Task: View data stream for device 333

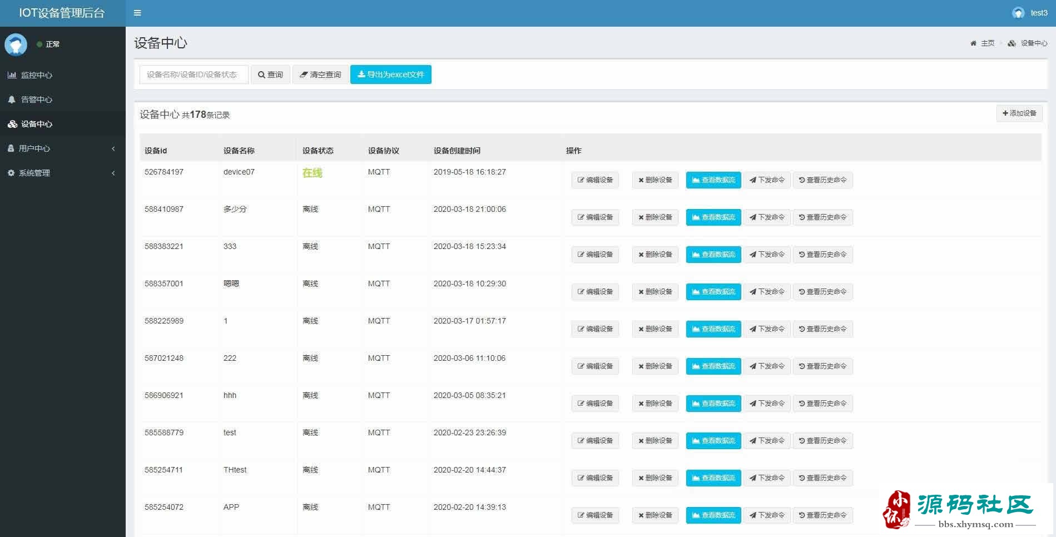Action: (x=713, y=255)
